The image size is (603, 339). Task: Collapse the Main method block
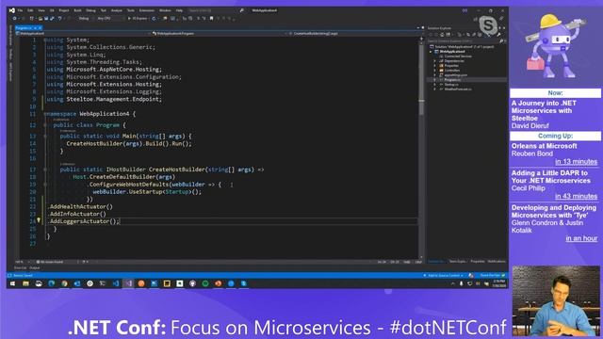tap(45, 137)
